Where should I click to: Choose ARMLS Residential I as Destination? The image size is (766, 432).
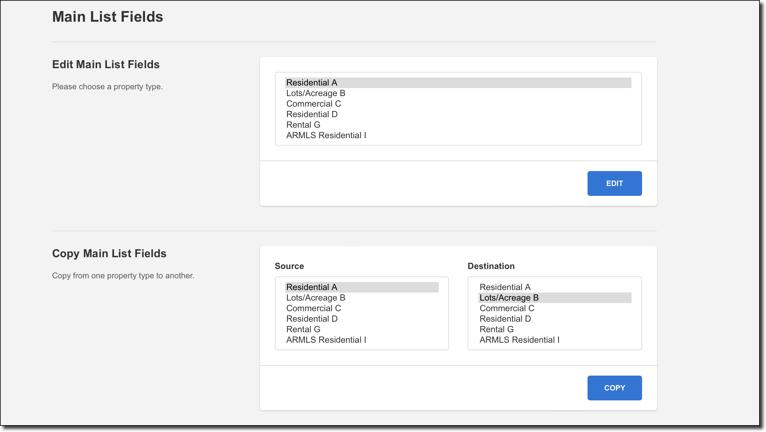pyautogui.click(x=555, y=340)
